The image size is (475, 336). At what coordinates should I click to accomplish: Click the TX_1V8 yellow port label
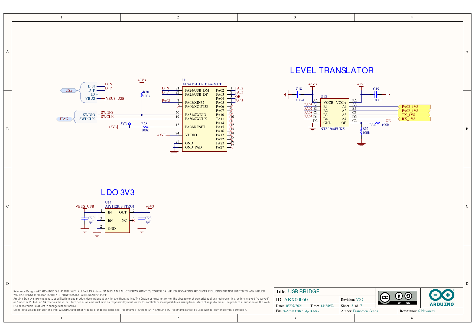click(414, 115)
